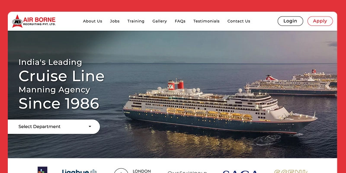Click the Air Borne Recruiting logo
The width and height of the screenshot is (346, 173).
point(34,21)
